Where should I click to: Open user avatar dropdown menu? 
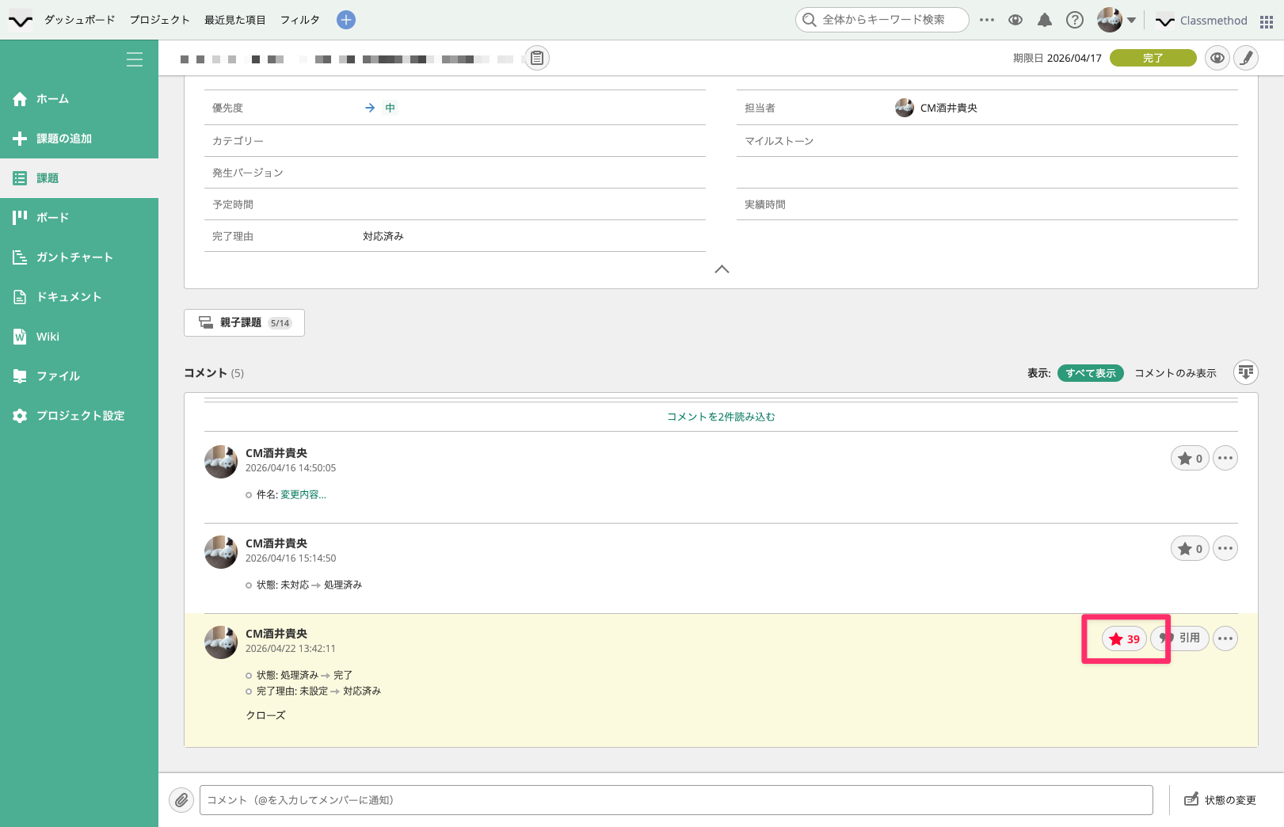pos(1117,20)
